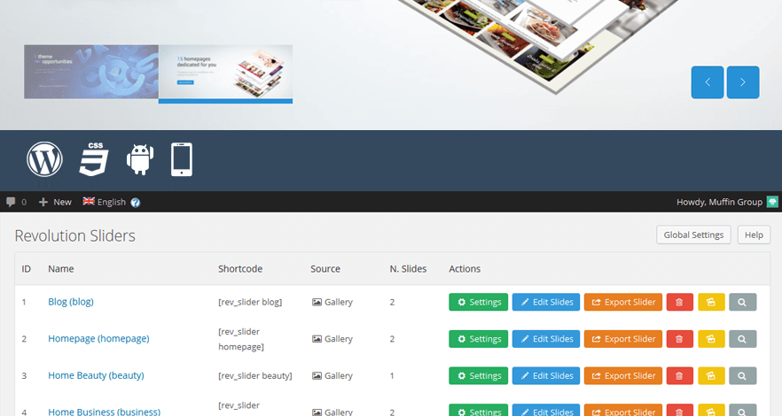Duplicate the Homepage slider using yellow icon
This screenshot has width=782, height=416.
711,339
